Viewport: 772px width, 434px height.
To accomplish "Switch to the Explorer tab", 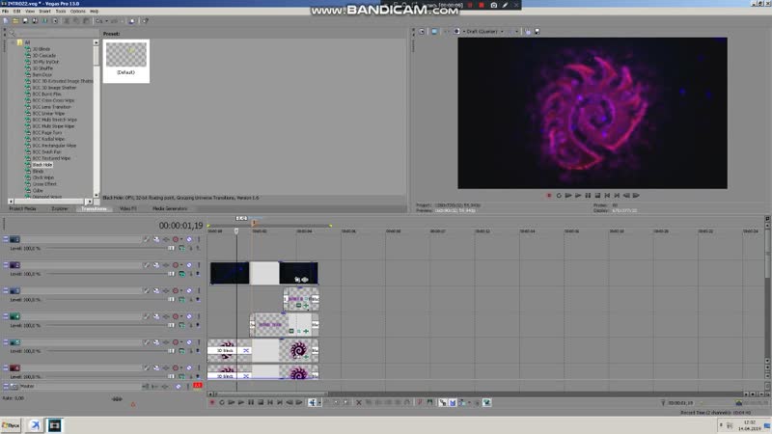I will coord(60,208).
